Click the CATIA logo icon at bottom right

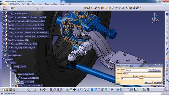[166, 89]
